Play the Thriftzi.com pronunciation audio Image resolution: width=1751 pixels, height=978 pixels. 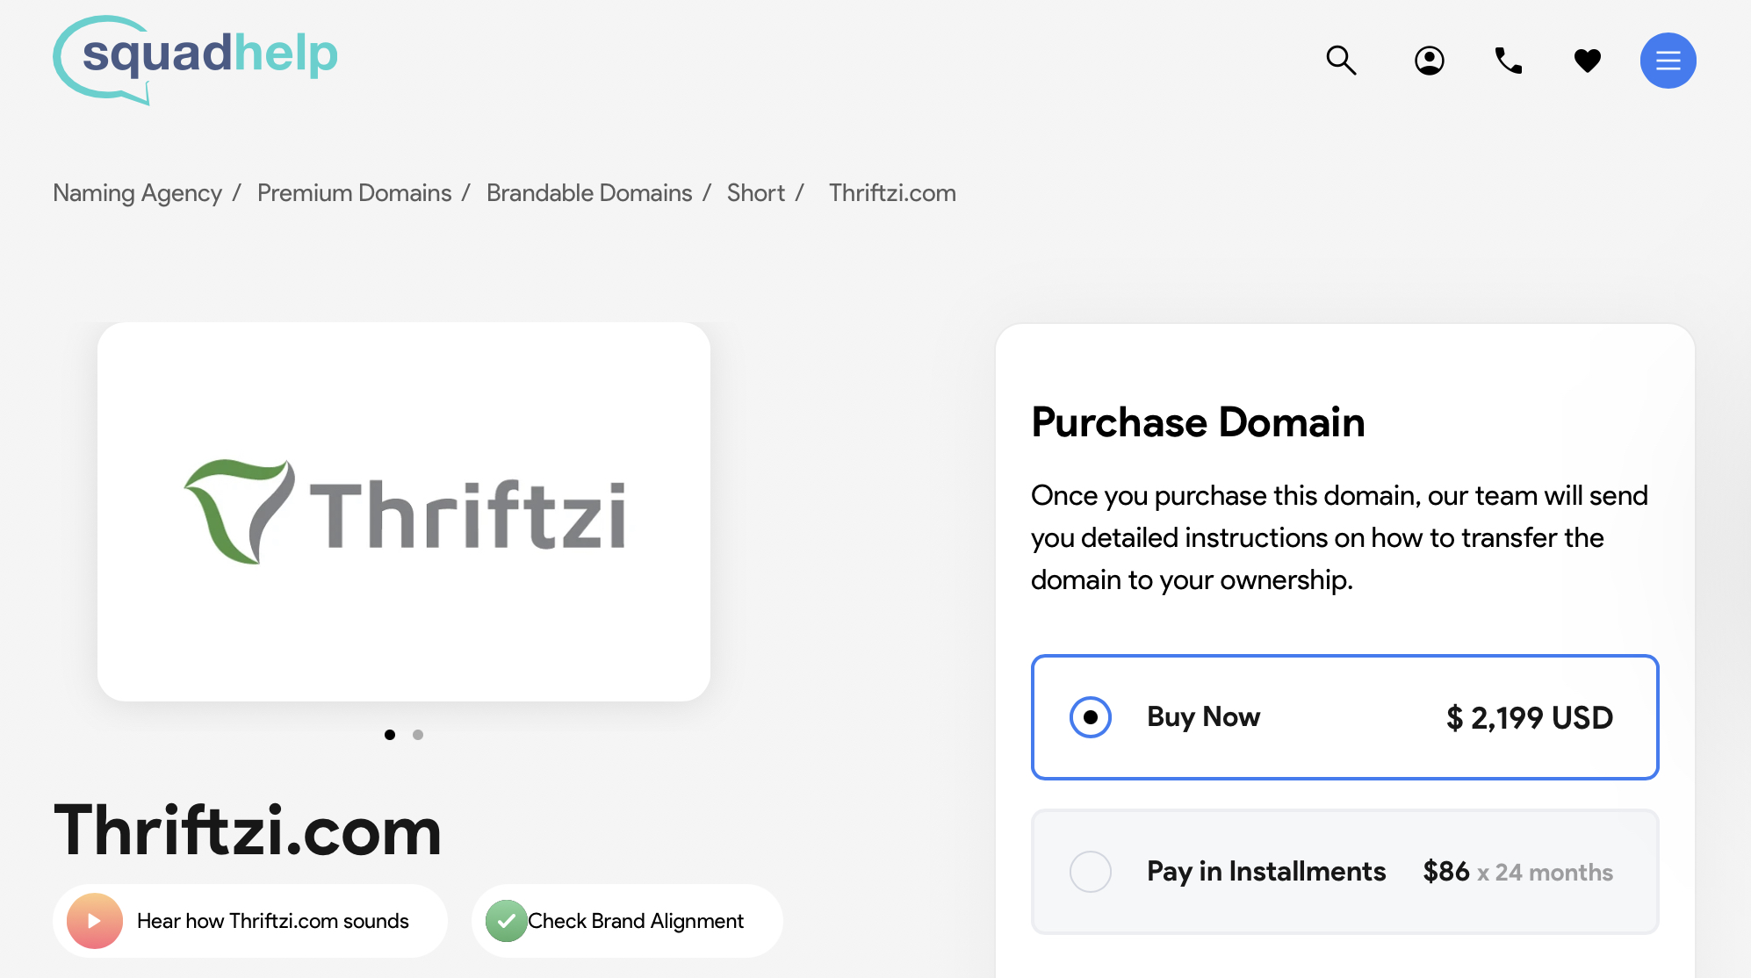click(x=95, y=920)
